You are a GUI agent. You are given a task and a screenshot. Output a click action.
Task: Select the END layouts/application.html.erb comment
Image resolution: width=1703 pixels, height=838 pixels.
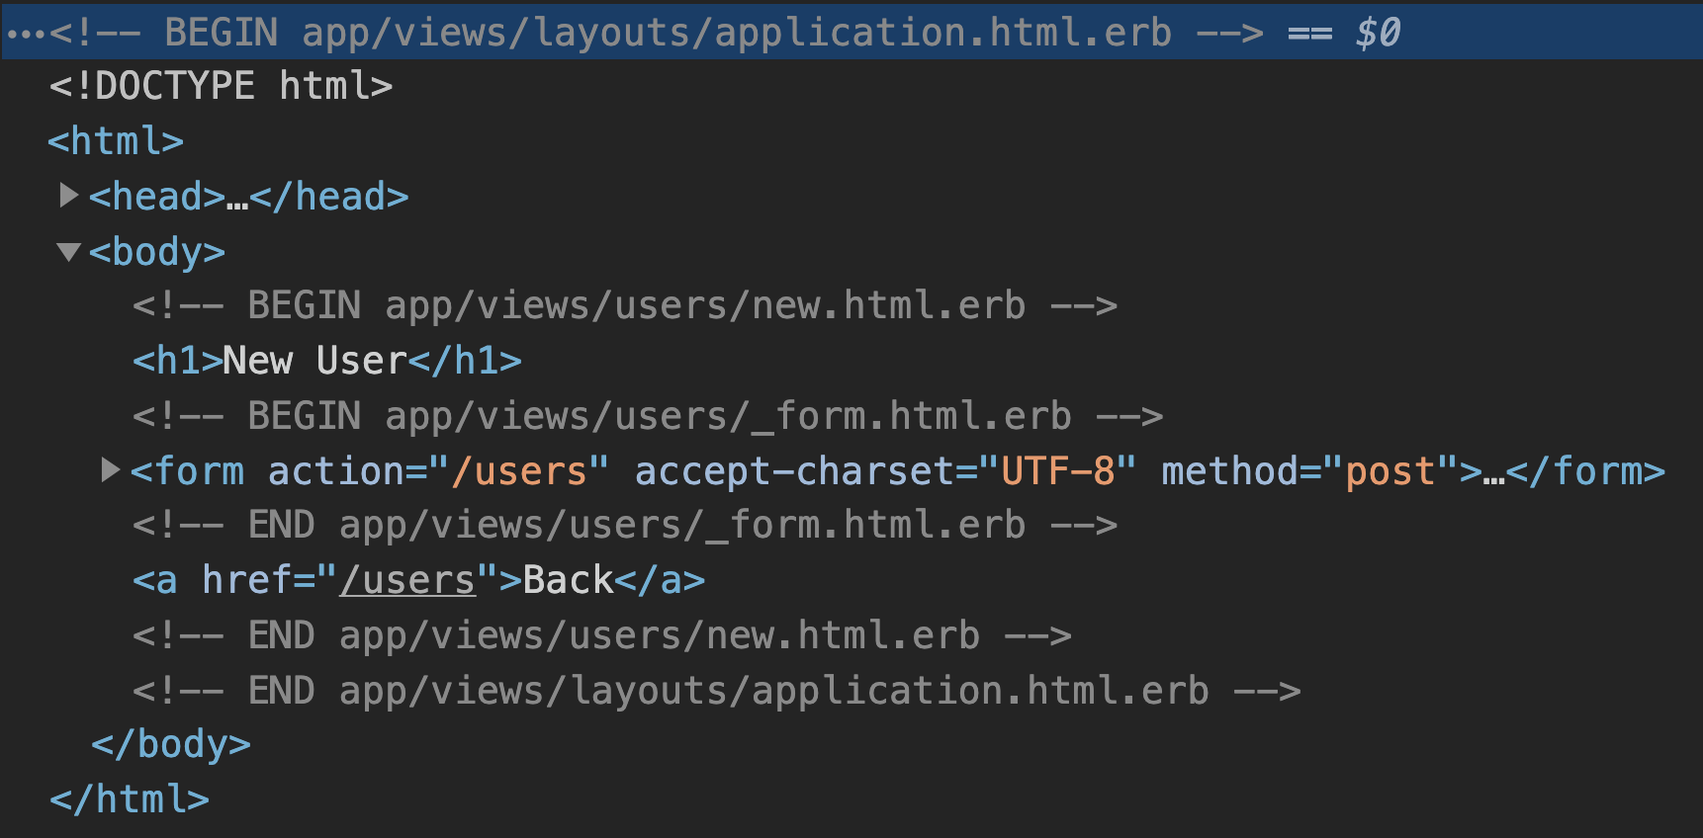pos(715,690)
